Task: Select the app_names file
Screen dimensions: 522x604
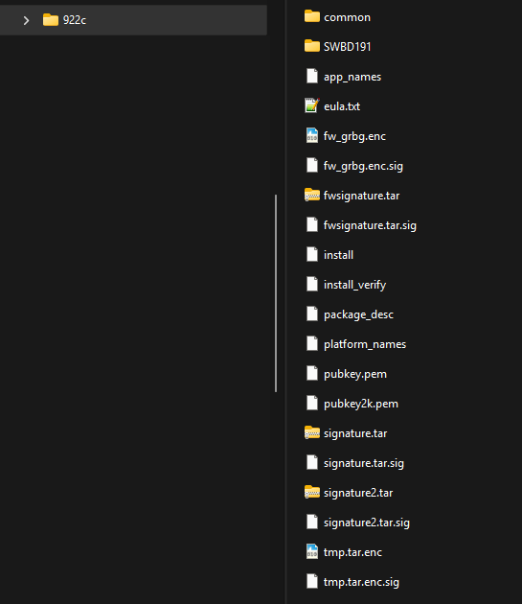Action: point(352,77)
